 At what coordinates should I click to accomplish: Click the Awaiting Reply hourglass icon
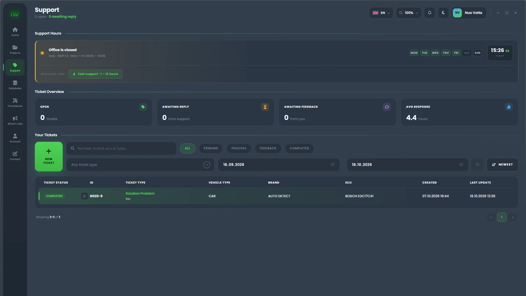(x=265, y=107)
